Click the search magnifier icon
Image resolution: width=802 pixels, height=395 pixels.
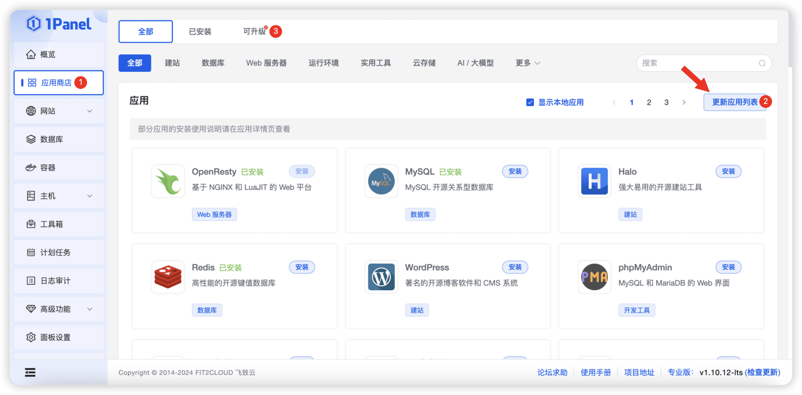tap(762, 63)
